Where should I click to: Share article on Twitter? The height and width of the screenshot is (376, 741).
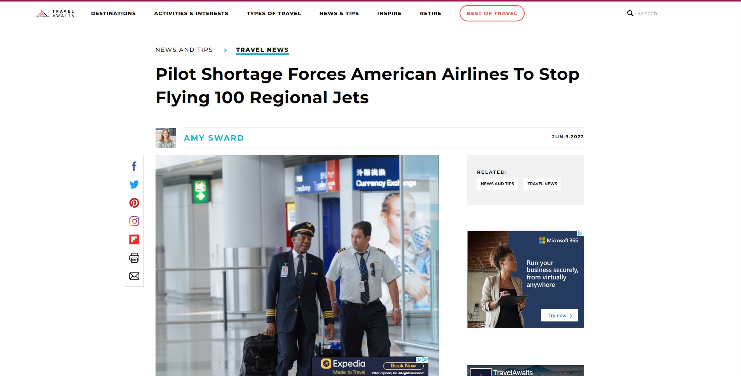[x=134, y=184]
